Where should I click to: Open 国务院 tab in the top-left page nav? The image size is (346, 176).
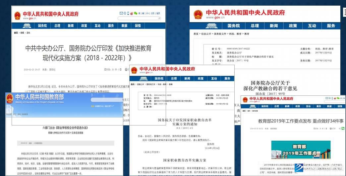coord(42,26)
